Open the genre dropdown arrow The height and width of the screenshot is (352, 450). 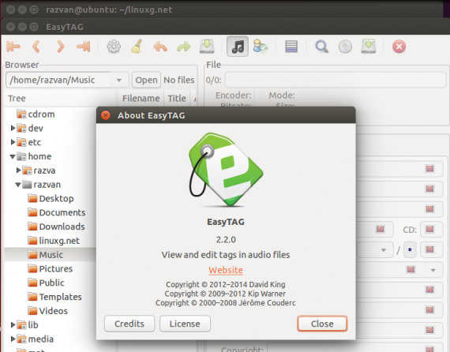(x=433, y=270)
